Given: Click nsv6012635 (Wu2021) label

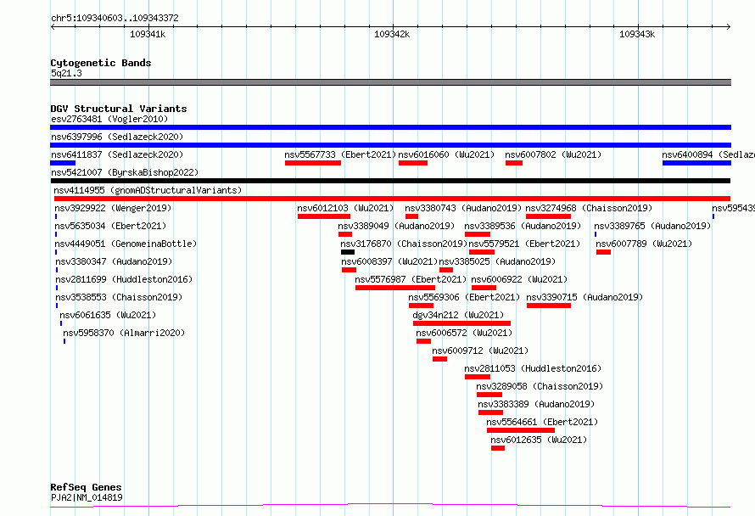Looking at the screenshot, I should 539,440.
